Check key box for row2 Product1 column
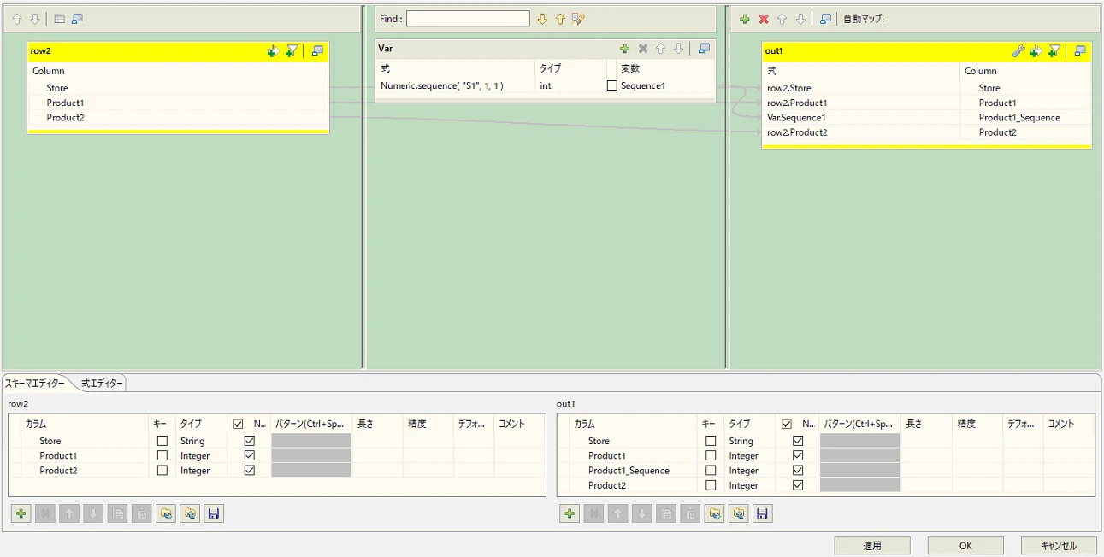1104x557 pixels. pyautogui.click(x=162, y=456)
